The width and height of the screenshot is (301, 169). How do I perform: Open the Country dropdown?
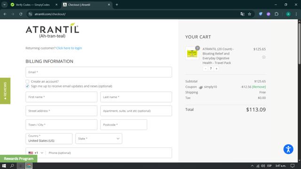[49, 138]
